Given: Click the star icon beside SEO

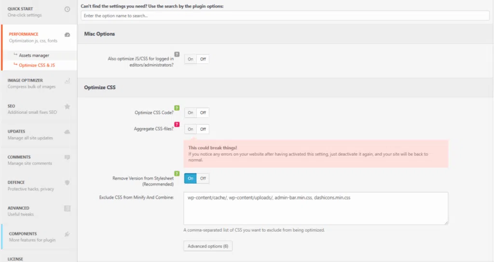Looking at the screenshot, I should point(67,106).
